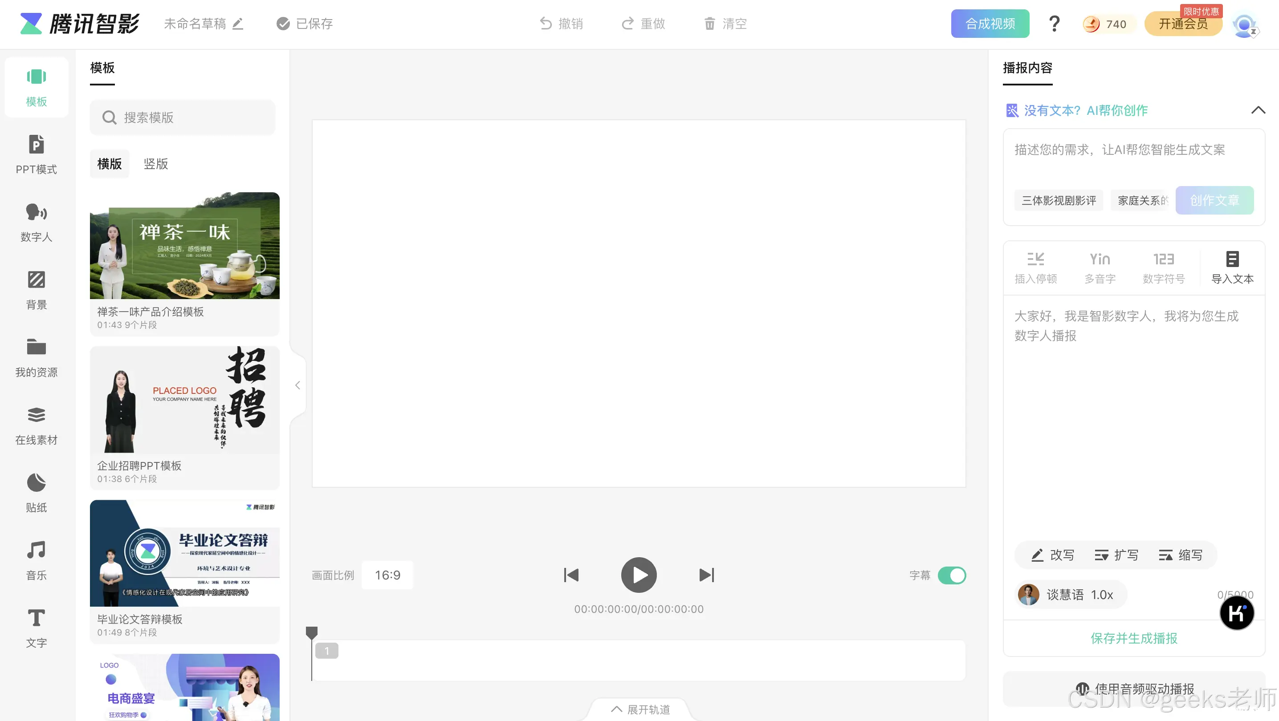The image size is (1279, 721).
Task: Click 多音字 tool
Action: (x=1100, y=268)
